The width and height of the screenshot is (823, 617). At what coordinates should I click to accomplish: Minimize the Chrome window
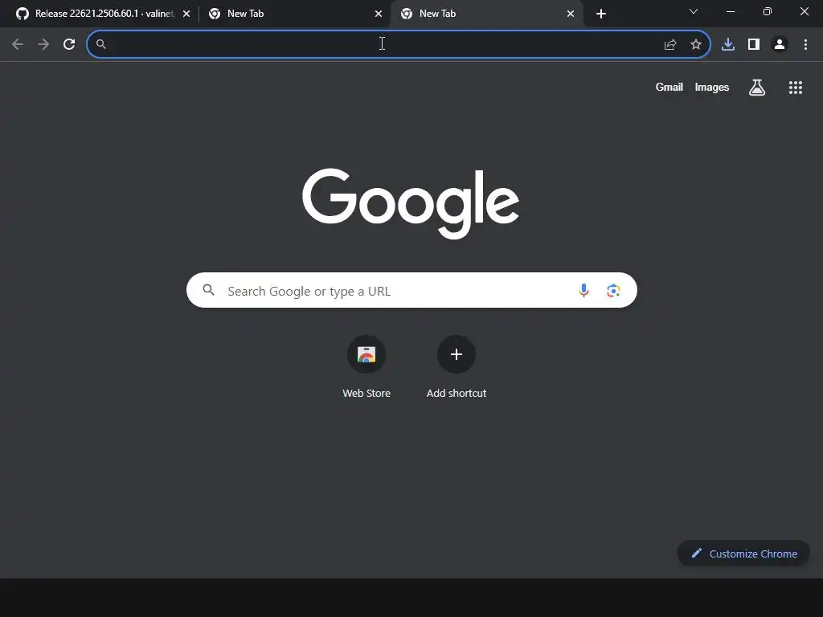click(x=731, y=11)
